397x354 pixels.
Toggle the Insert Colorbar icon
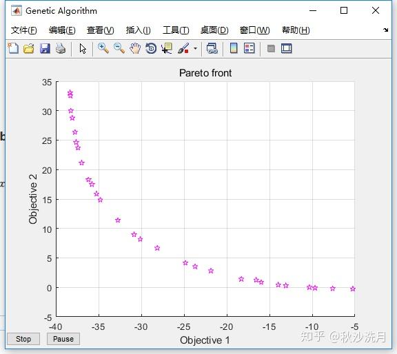(x=234, y=48)
